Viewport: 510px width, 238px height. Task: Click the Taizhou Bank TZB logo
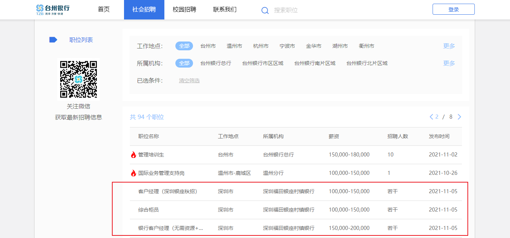(53, 10)
